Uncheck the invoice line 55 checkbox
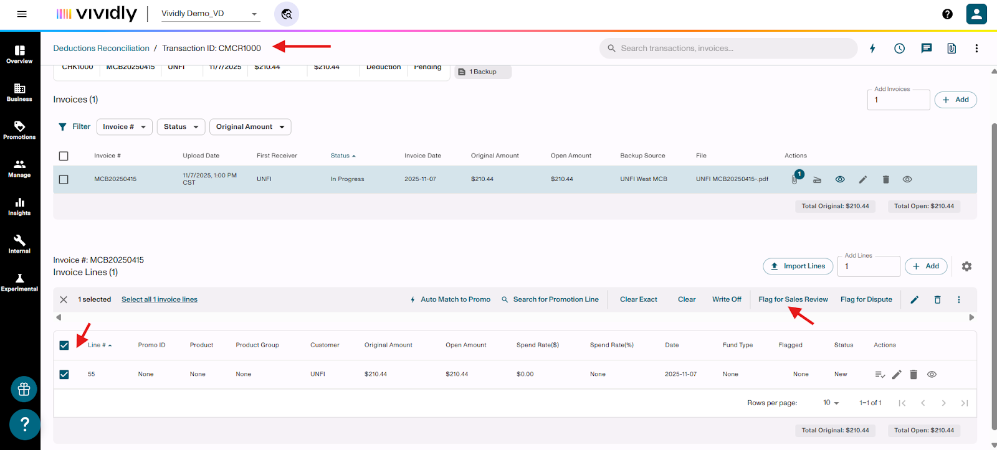 click(x=64, y=375)
